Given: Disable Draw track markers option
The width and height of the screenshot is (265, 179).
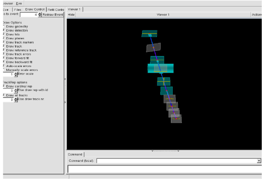Looking at the screenshot, I should [4, 42].
